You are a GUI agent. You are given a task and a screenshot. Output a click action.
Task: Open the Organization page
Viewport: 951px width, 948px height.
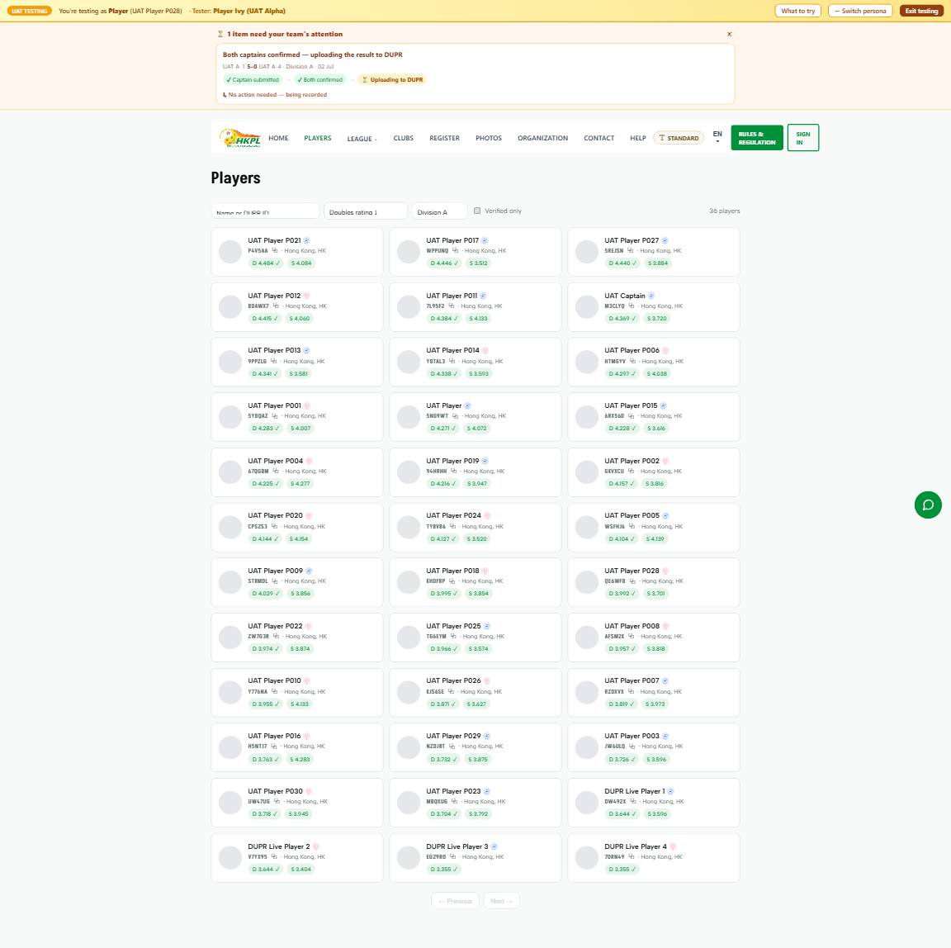point(543,138)
